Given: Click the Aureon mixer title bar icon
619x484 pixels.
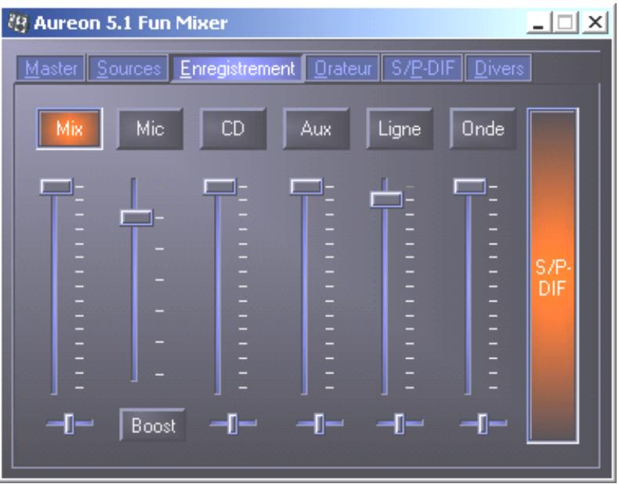Looking at the screenshot, I should (x=18, y=23).
